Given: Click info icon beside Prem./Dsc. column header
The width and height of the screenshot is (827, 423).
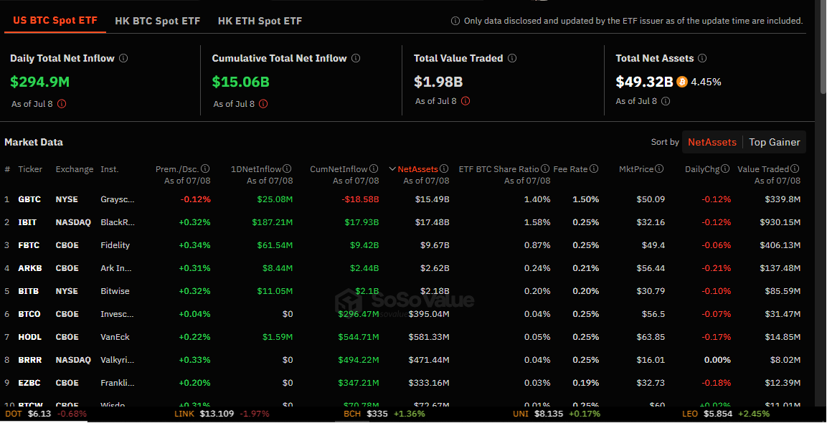Looking at the screenshot, I should coord(206,168).
